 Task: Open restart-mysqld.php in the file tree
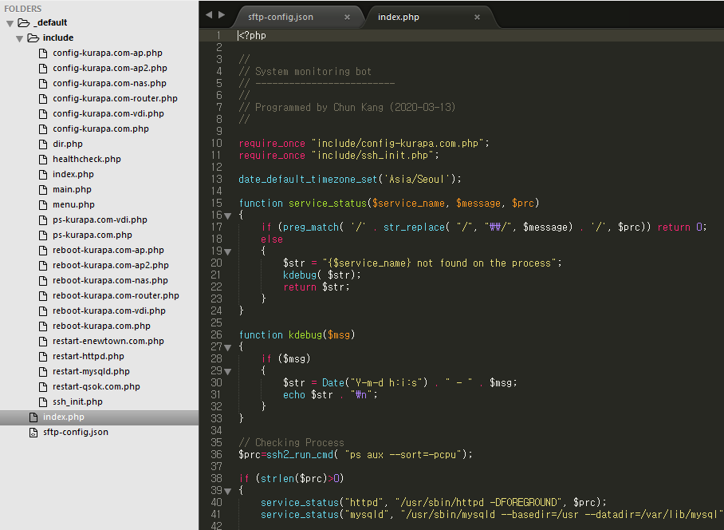91,371
